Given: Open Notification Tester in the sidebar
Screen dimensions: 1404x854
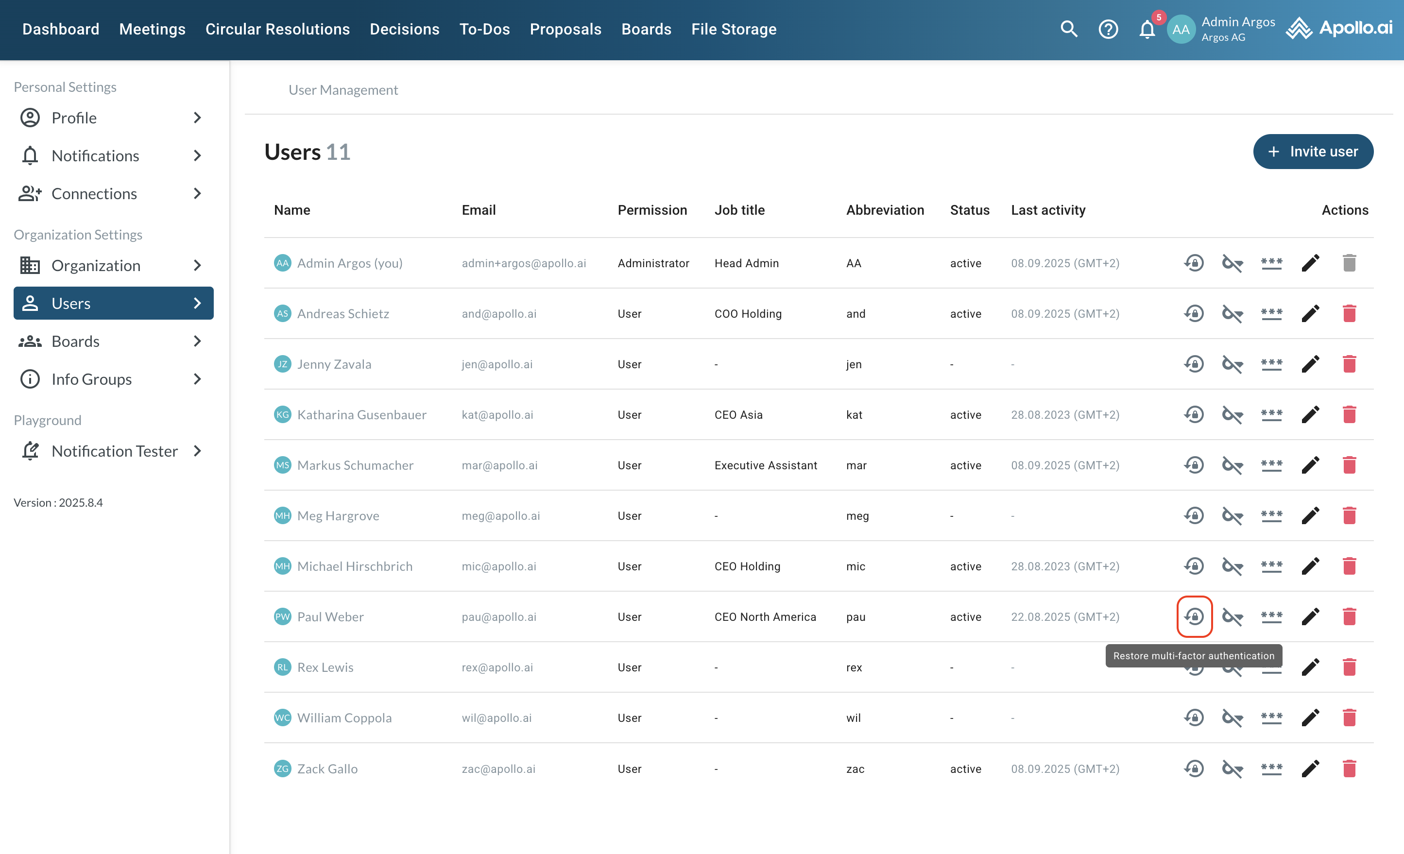Looking at the screenshot, I should 114,451.
